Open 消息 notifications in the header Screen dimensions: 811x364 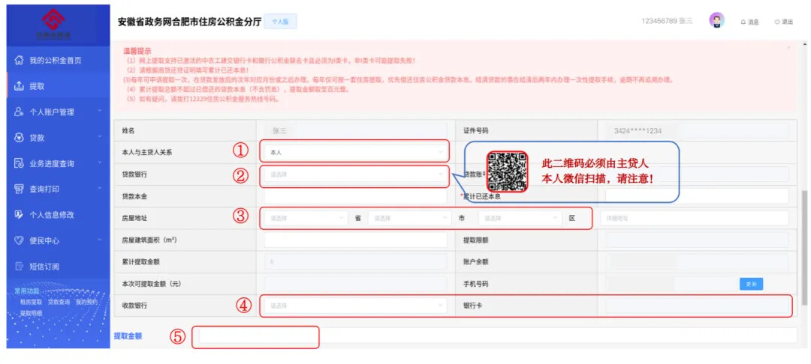749,22
